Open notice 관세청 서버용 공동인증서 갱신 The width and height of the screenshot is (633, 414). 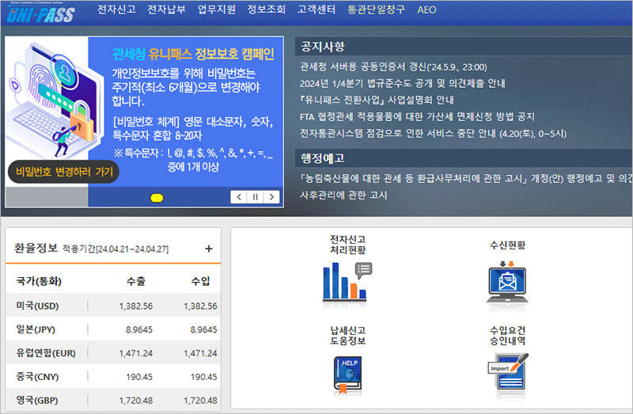(x=393, y=66)
